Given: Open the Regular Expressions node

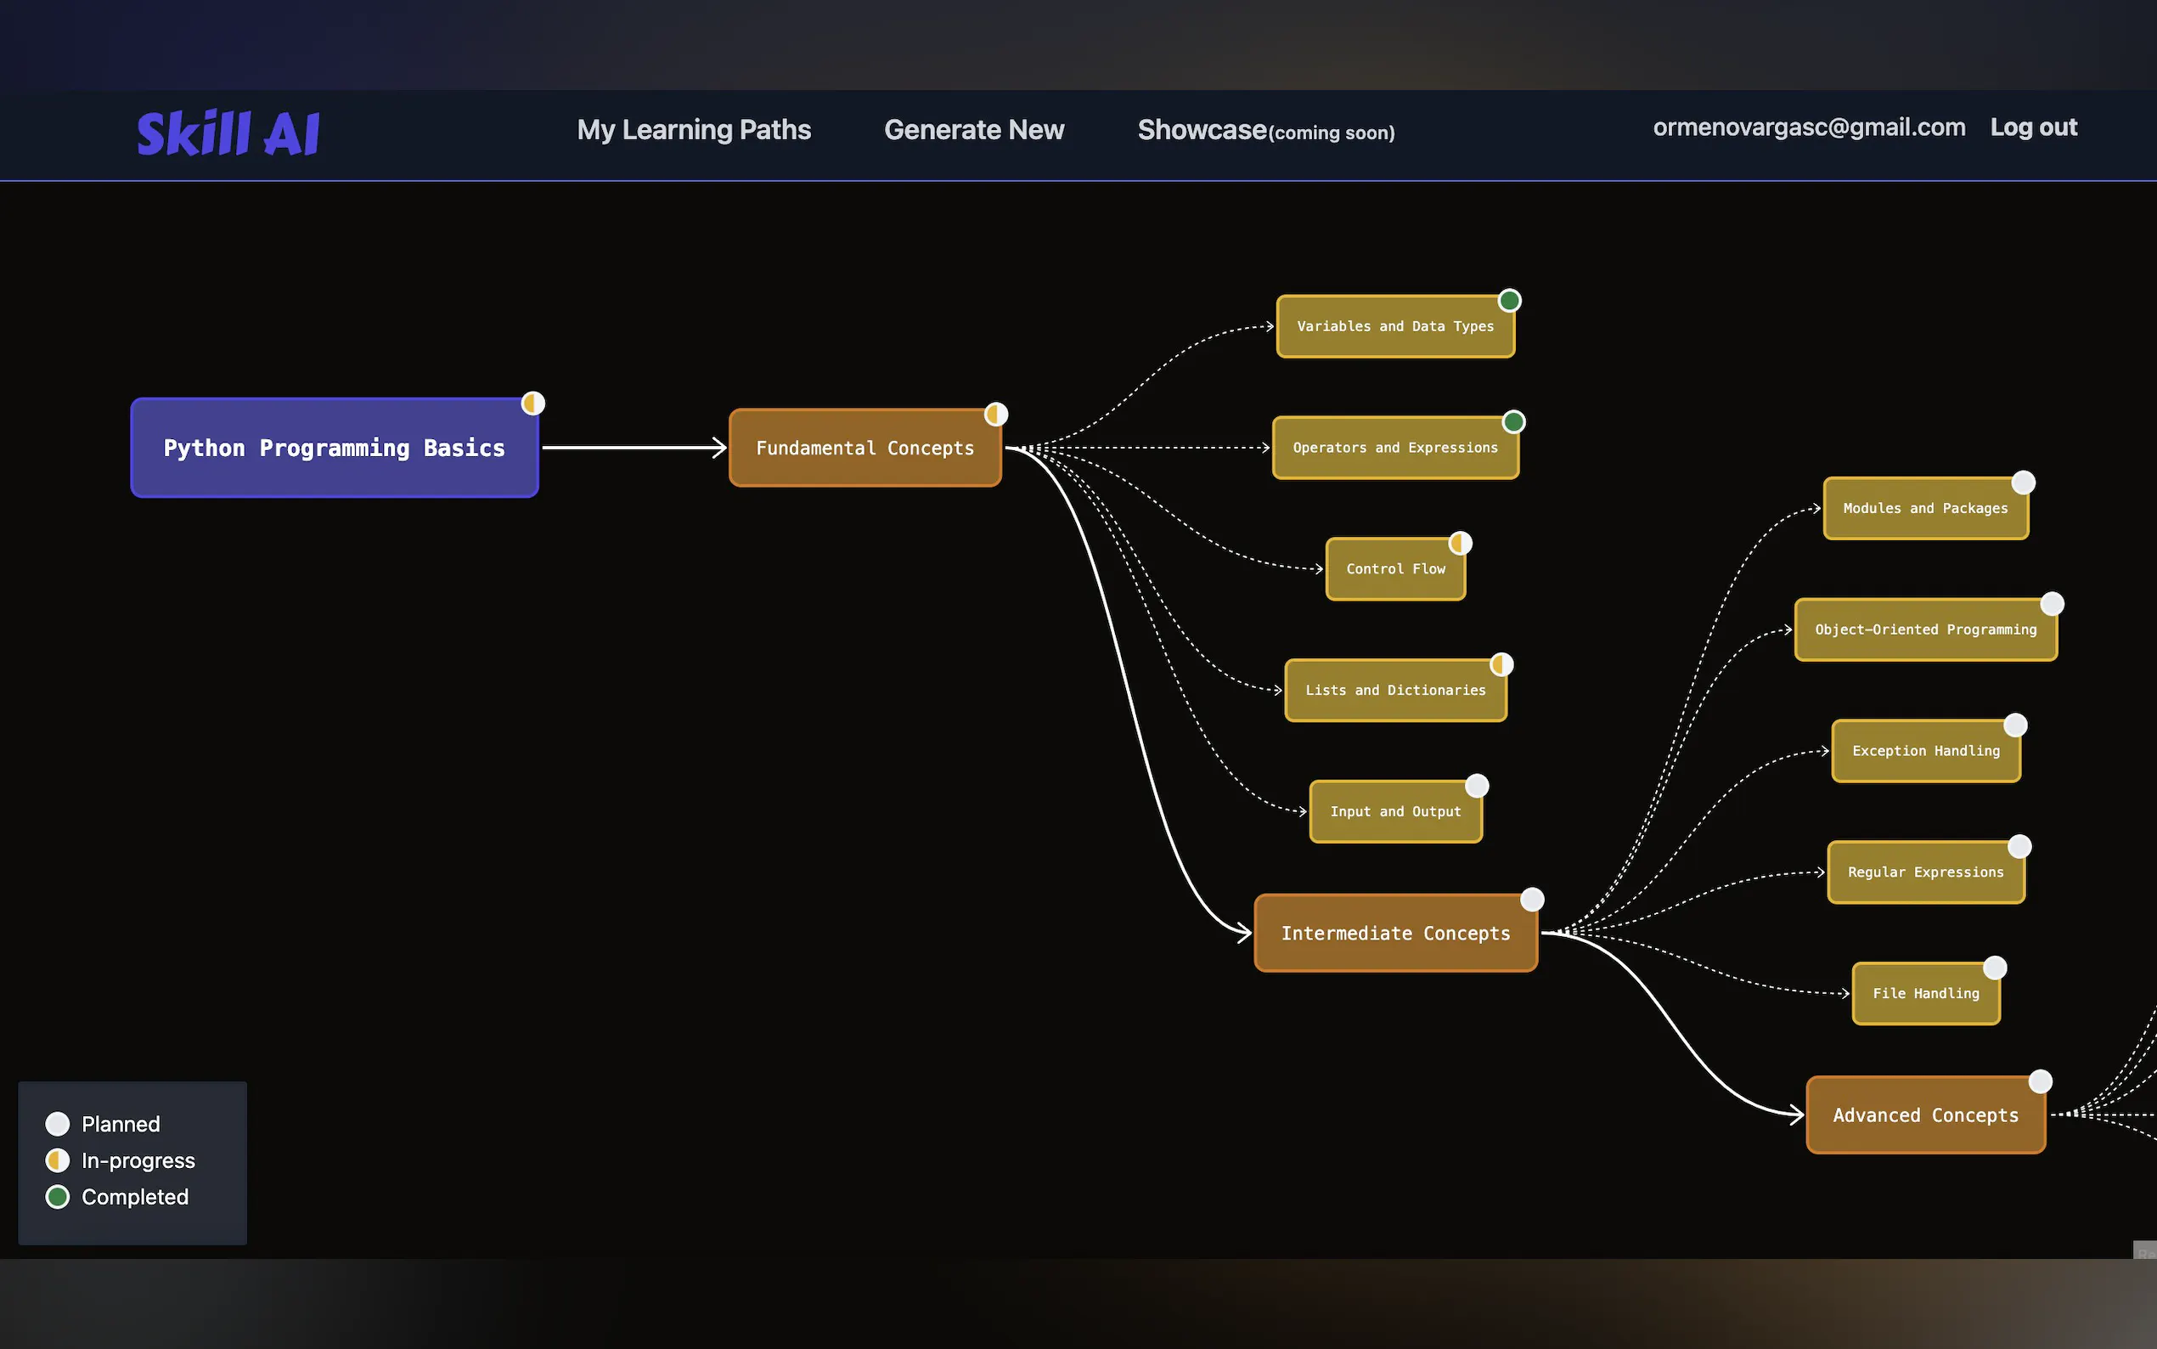Looking at the screenshot, I should coord(1926,872).
